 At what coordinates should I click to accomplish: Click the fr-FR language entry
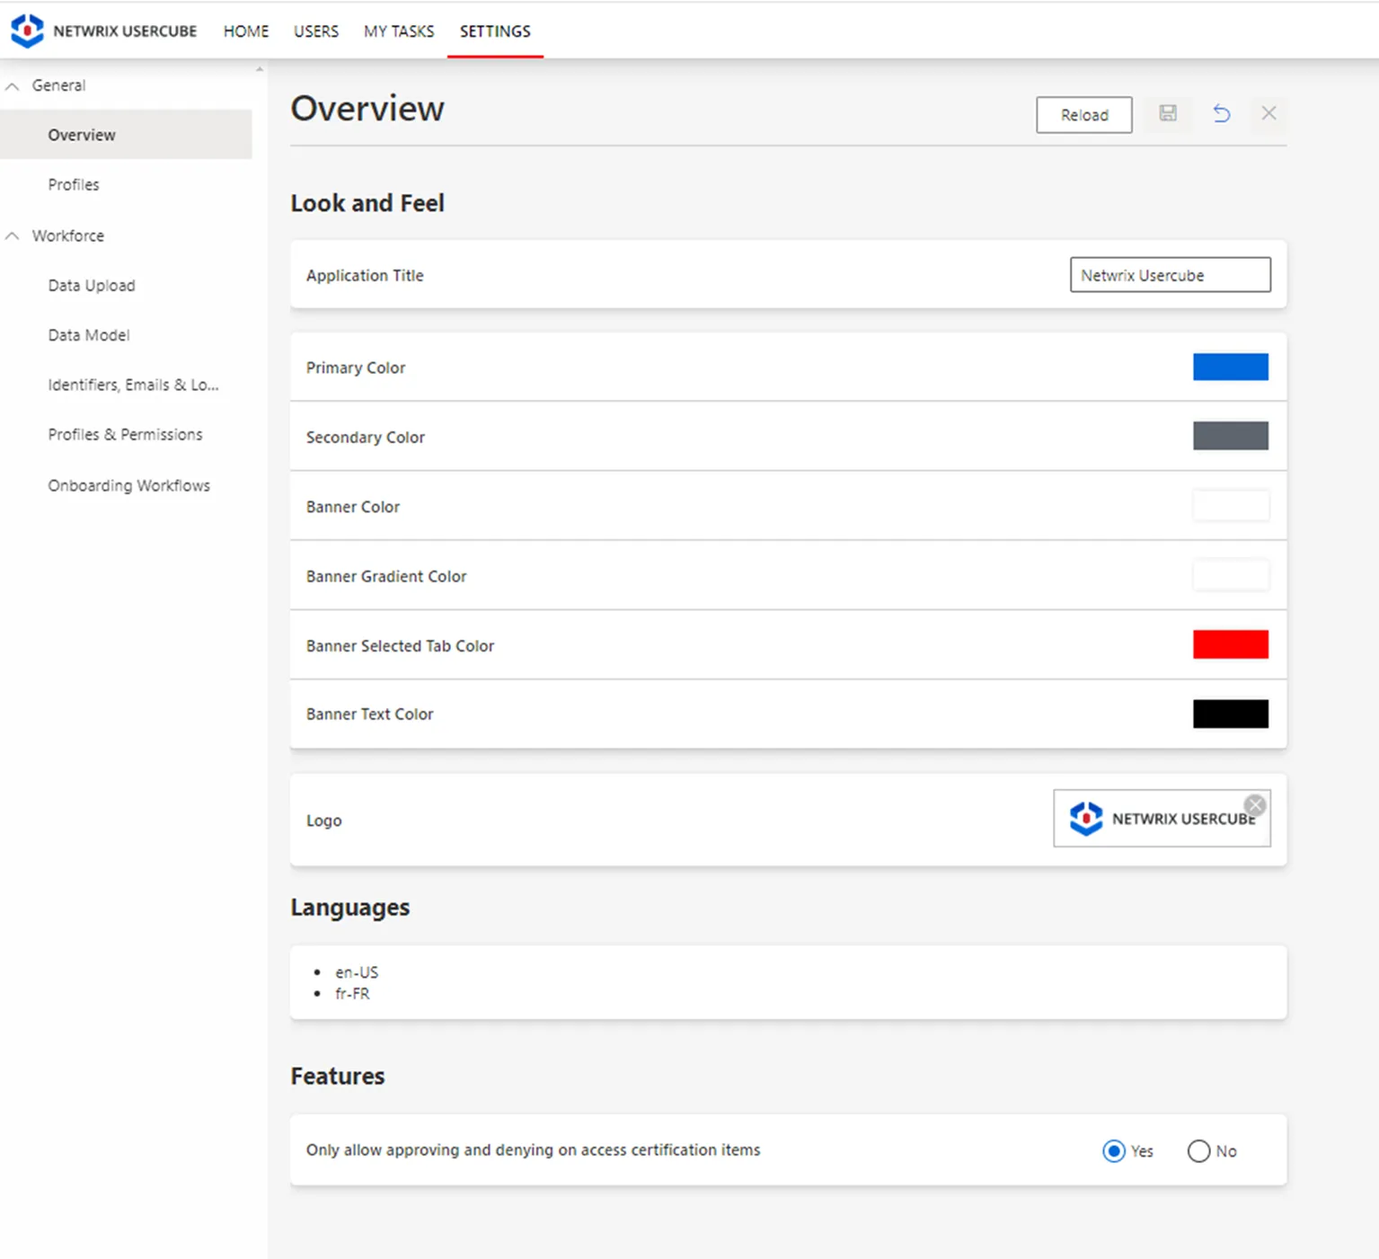pyautogui.click(x=352, y=994)
